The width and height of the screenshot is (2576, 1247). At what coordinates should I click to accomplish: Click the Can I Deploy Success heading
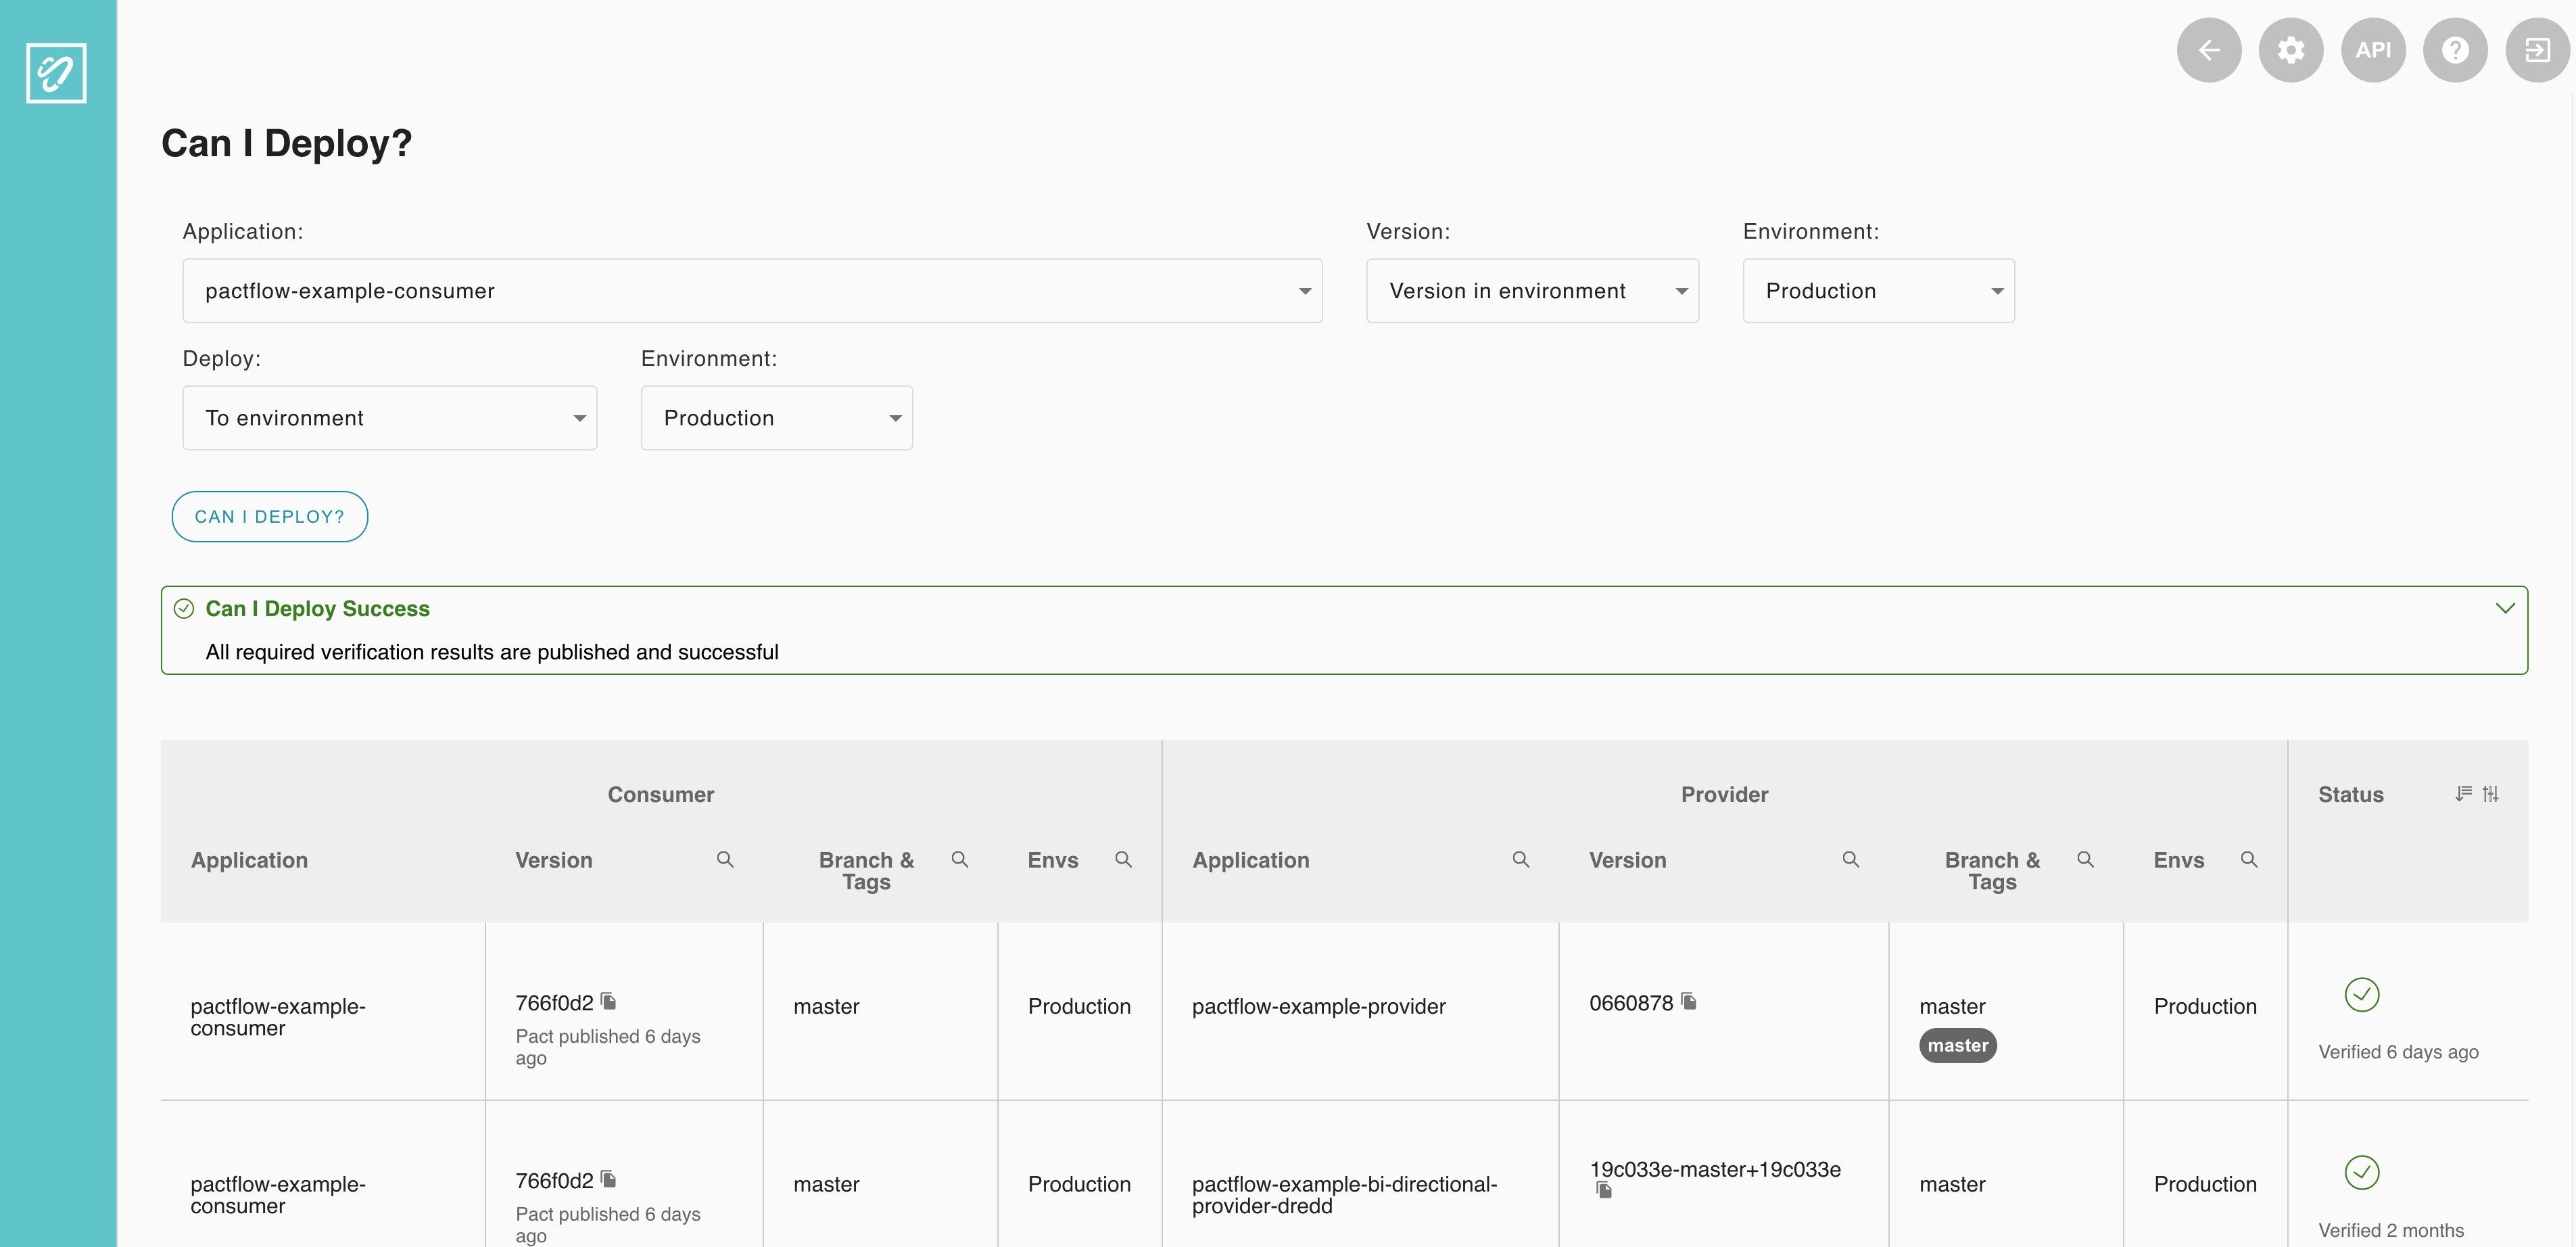click(317, 609)
